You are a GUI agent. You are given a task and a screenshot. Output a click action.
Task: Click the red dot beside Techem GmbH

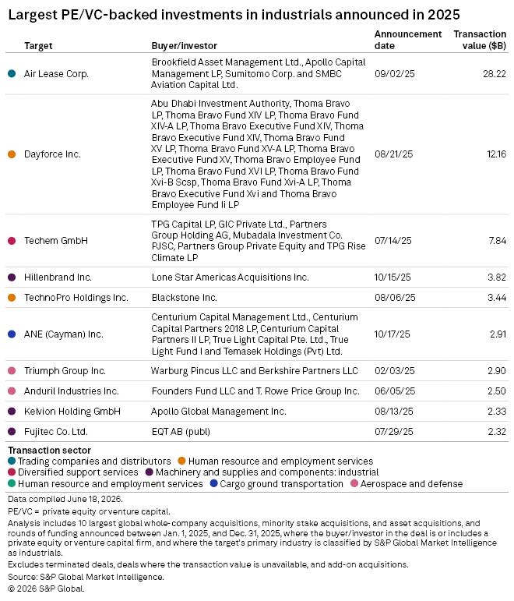[12, 241]
